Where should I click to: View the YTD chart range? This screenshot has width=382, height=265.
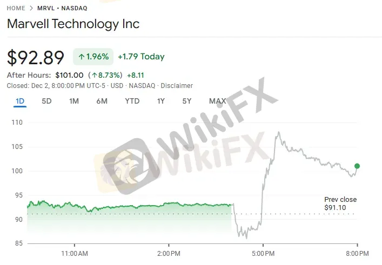pos(132,101)
